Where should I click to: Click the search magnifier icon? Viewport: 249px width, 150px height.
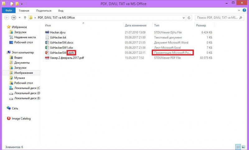point(241,18)
